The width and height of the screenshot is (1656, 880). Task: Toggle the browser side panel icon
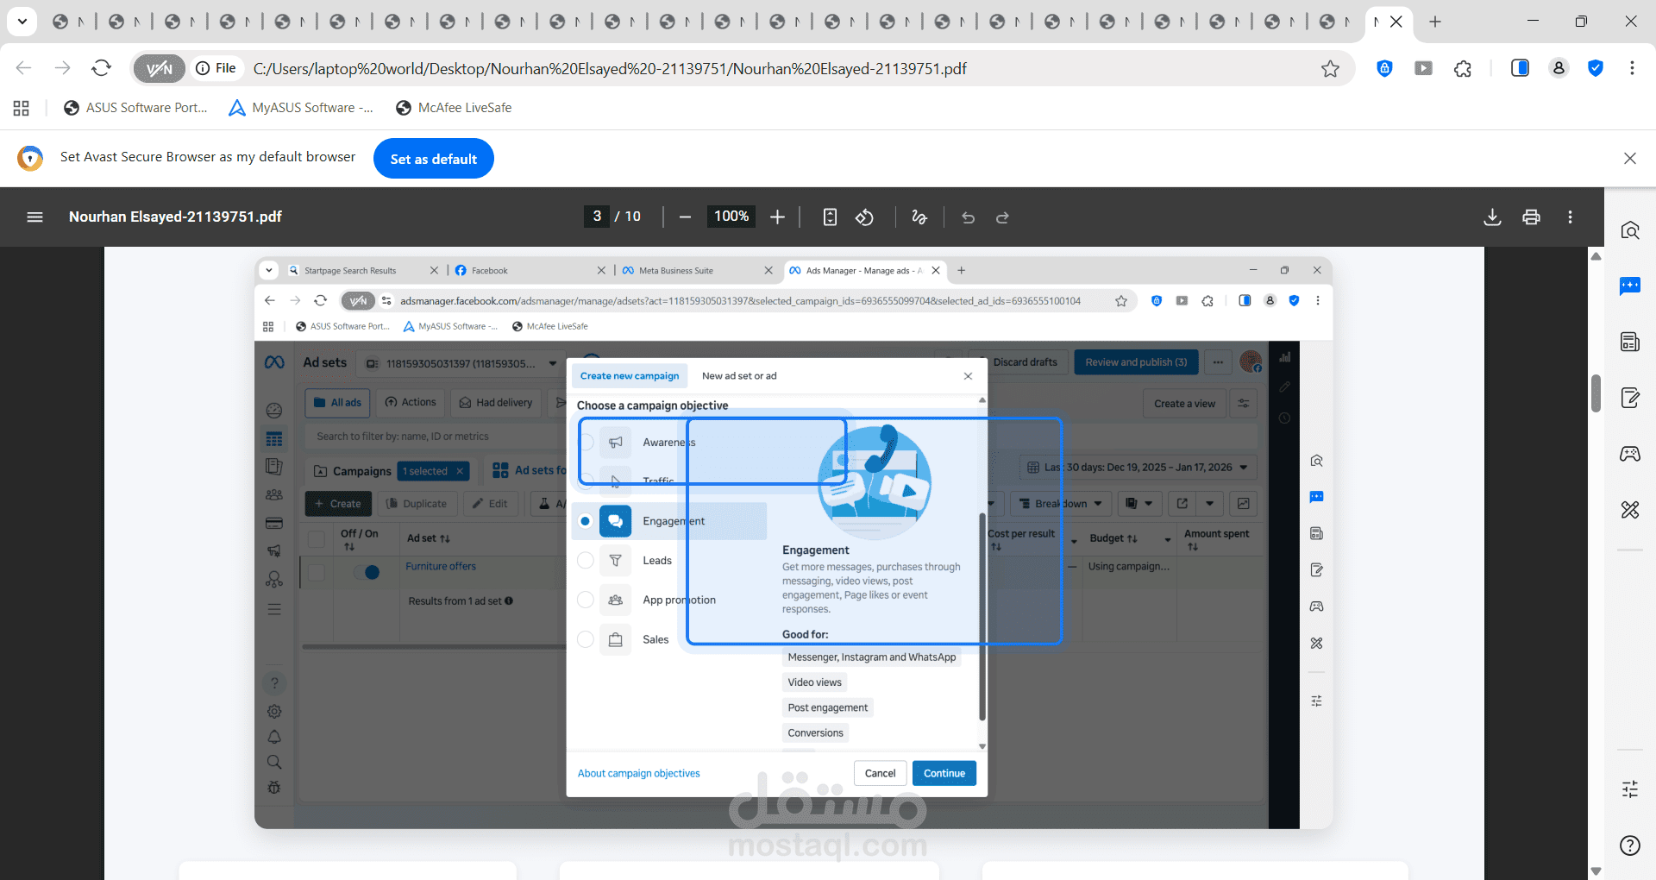tap(1520, 68)
